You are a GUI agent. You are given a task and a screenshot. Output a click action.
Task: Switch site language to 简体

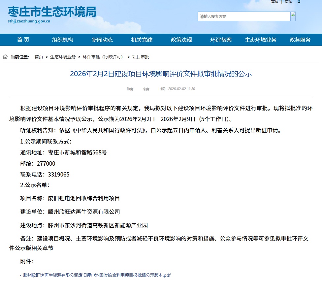[x=288, y=2]
